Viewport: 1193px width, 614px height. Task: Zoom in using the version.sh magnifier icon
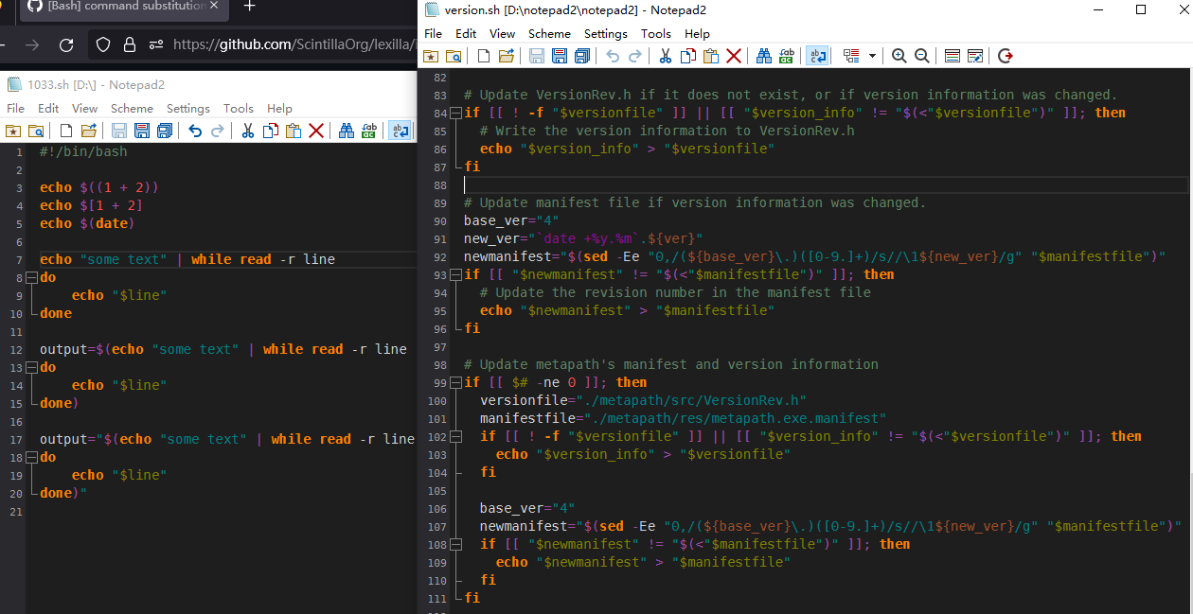point(898,56)
